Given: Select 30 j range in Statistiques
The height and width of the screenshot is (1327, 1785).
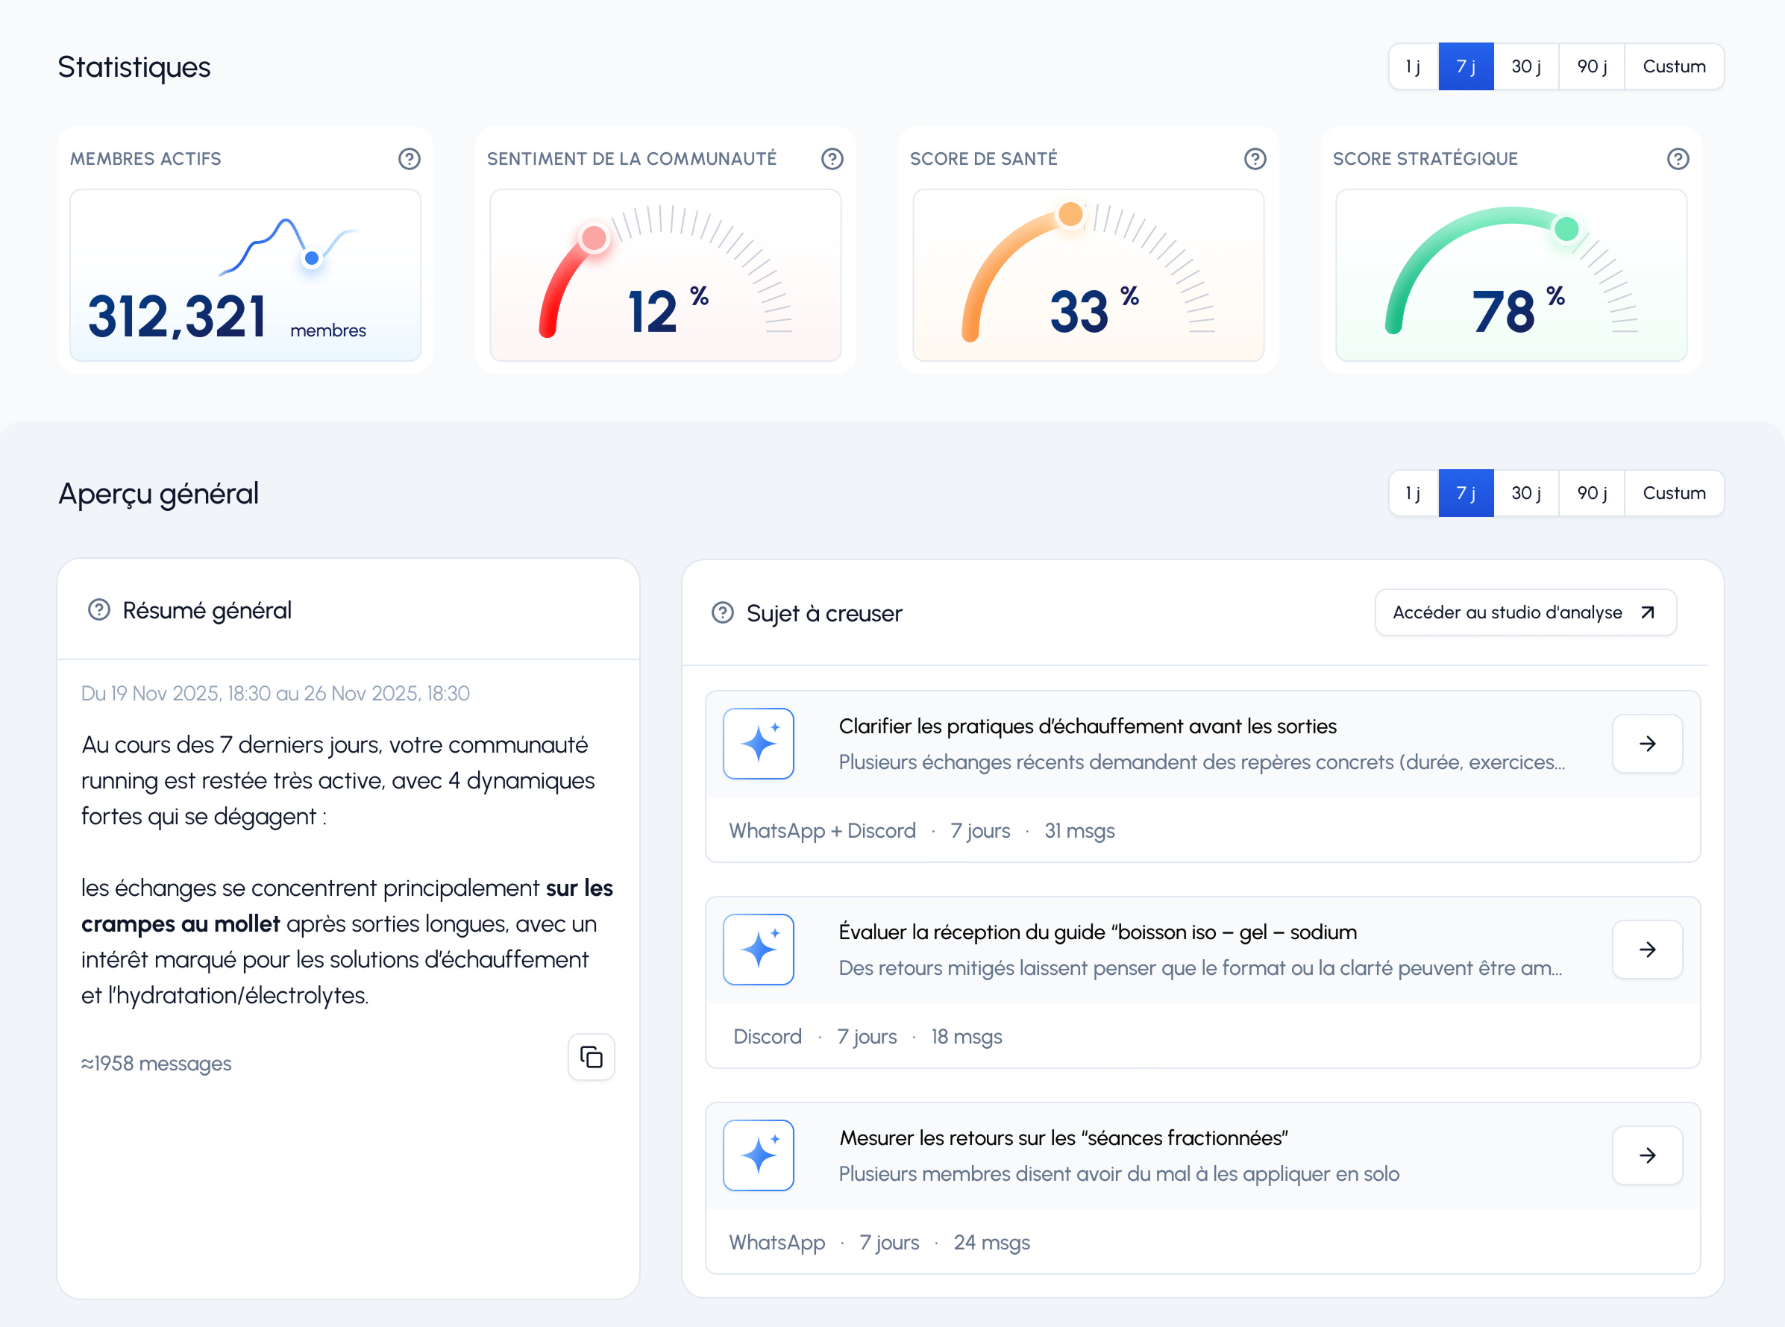Looking at the screenshot, I should (1525, 66).
